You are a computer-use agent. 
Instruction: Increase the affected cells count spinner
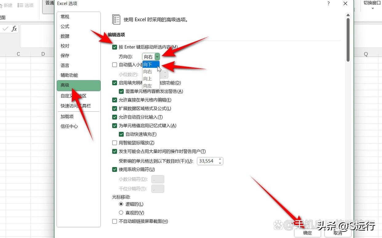[220, 159]
